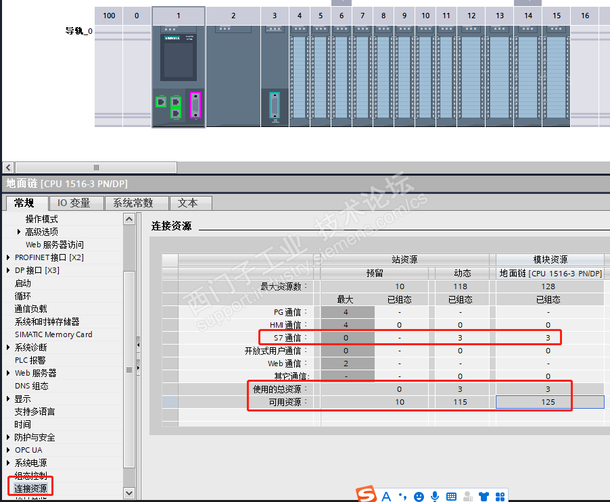
Task: Expand the 高级选项 tree node
Action: click(19, 232)
